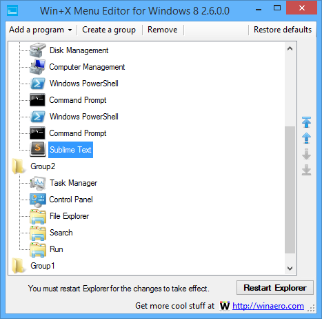322x319 pixels.
Task: Click the Task Manager icon
Action: click(37, 183)
